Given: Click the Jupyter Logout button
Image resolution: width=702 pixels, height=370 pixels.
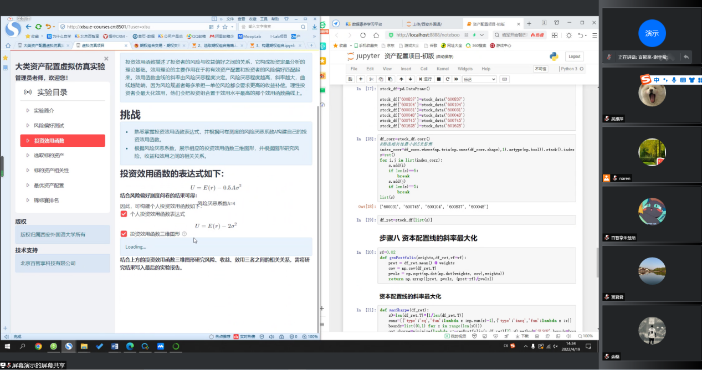Looking at the screenshot, I should (x=574, y=56).
